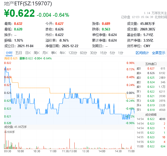Open the 季K quarterly chart tab

[x=54, y=53]
